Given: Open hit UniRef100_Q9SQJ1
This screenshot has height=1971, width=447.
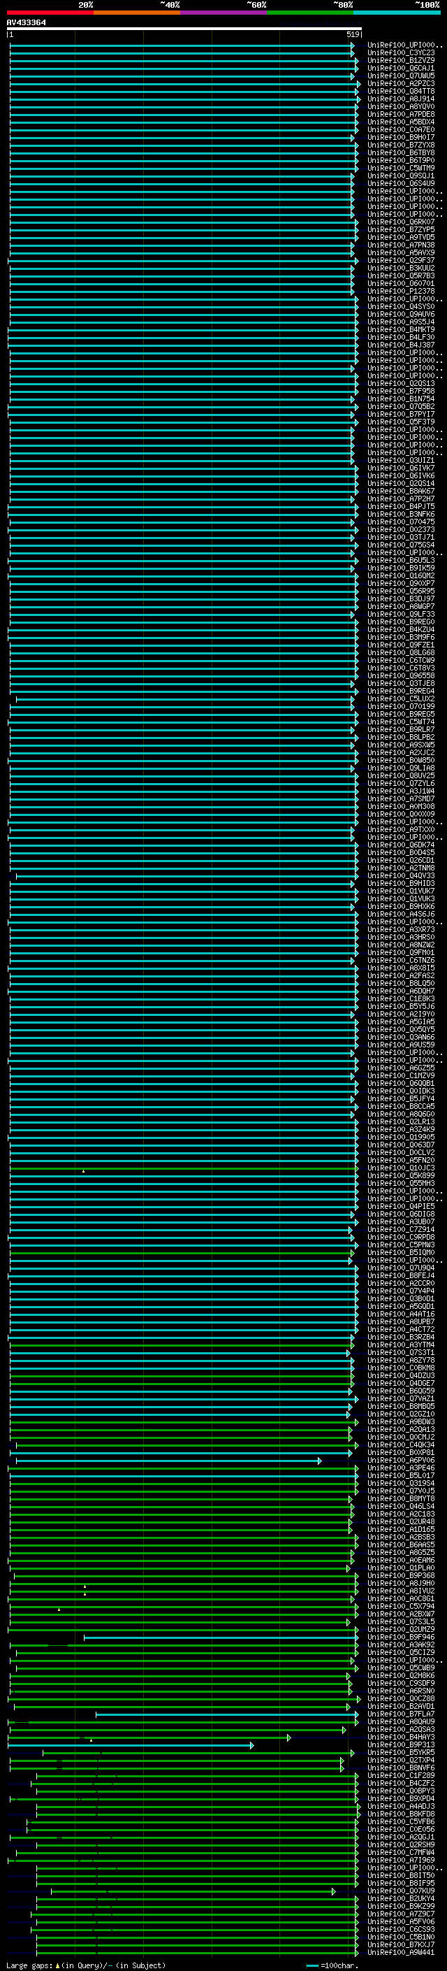Looking at the screenshot, I should (401, 175).
